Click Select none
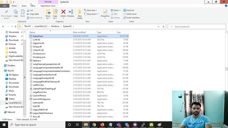Screen dimensions: 228x128 click(130, 14)
